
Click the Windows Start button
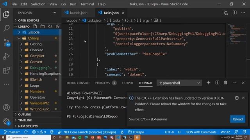3,137
